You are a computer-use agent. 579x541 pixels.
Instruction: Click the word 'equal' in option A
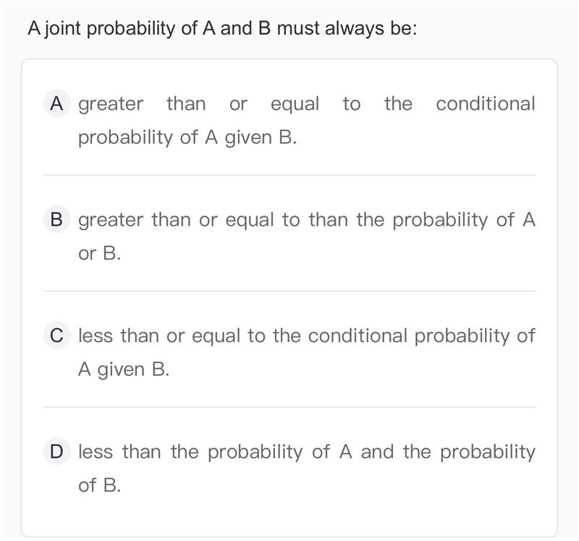click(x=295, y=104)
